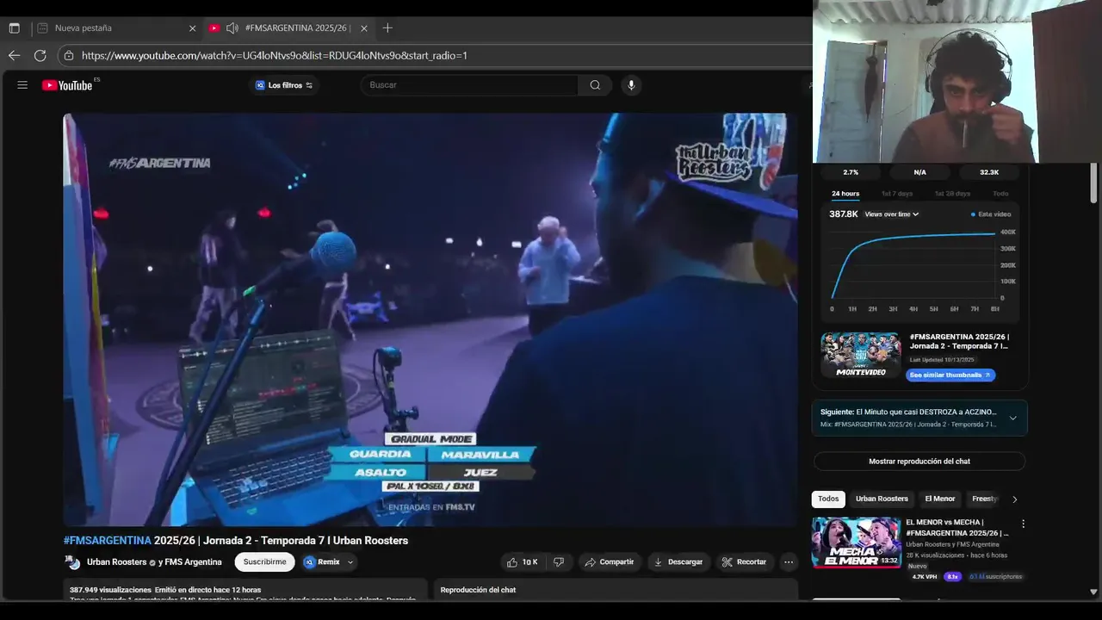The image size is (1102, 620).
Task: Select the Urban Roosters filter chip
Action: point(882,499)
